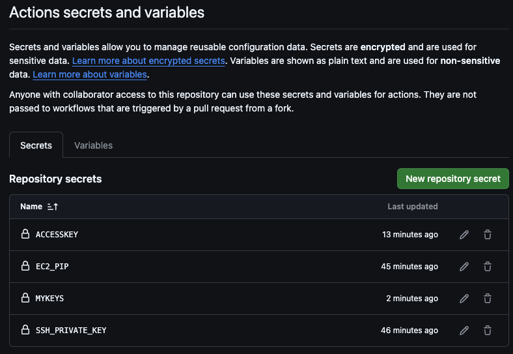Click New repository secret button
This screenshot has height=354, width=513.
click(452, 179)
